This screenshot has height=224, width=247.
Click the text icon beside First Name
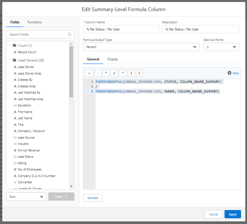pos(15,112)
